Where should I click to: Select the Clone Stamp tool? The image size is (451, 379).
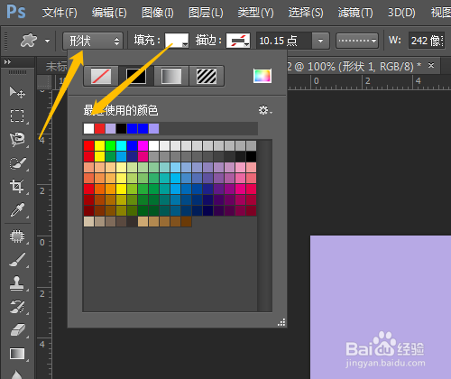(x=17, y=283)
